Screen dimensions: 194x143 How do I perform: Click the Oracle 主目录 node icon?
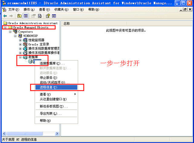25,44
